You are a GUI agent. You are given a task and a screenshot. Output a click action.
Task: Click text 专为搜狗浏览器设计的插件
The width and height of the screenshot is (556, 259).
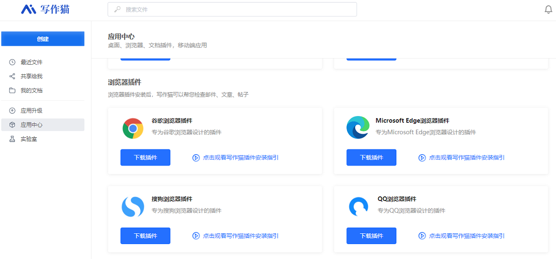point(186,211)
